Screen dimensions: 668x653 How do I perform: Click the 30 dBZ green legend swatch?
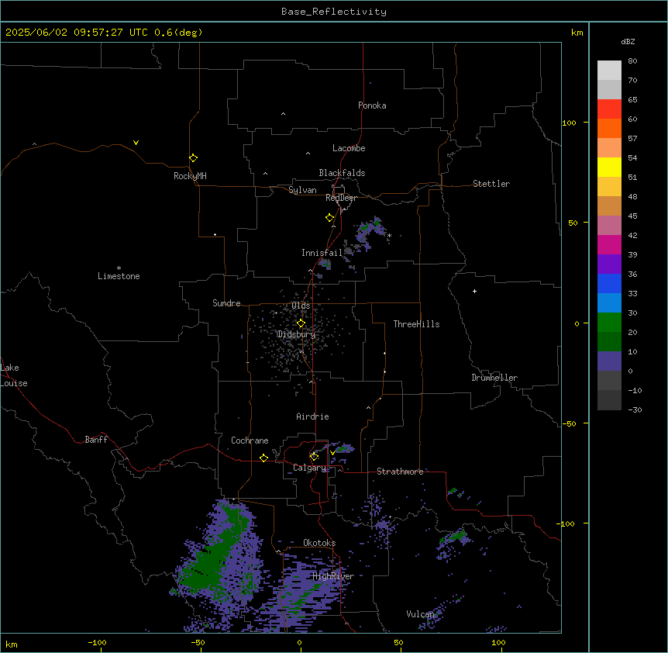click(x=609, y=323)
